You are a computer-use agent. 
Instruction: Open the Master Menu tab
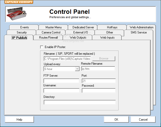[x=53, y=27]
